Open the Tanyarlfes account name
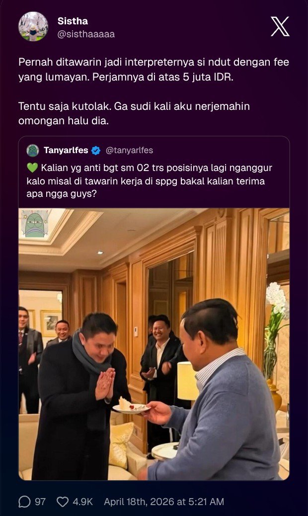The height and width of the screenshot is (516, 308). point(66,151)
